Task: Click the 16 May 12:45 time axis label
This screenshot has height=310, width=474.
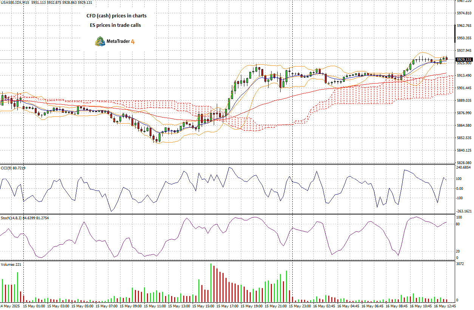Action: point(445,306)
